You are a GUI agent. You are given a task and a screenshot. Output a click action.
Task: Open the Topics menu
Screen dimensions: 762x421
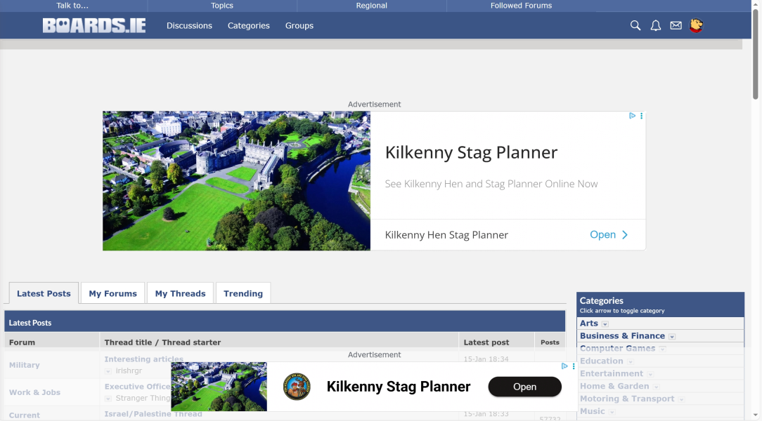[222, 6]
